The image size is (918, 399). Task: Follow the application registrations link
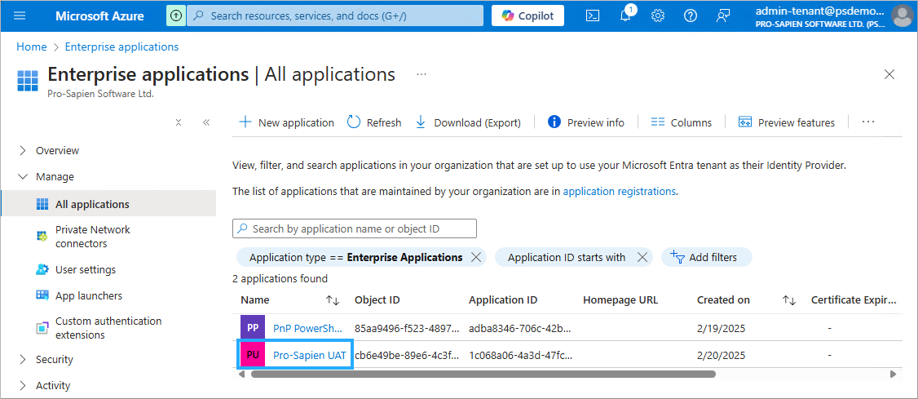[x=619, y=191]
